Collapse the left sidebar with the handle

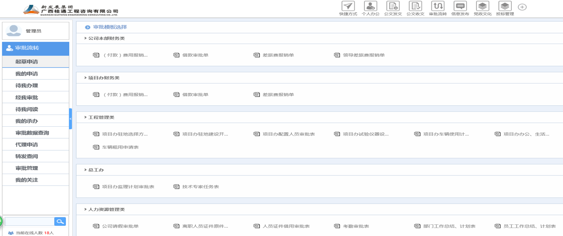click(x=70, y=119)
